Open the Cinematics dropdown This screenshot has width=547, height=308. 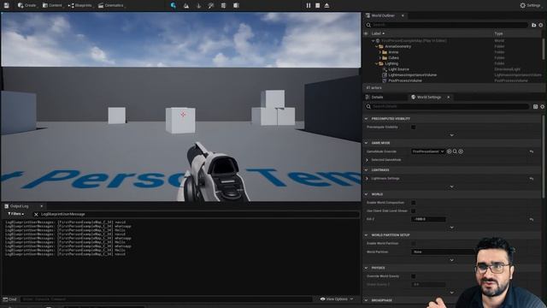click(110, 5)
